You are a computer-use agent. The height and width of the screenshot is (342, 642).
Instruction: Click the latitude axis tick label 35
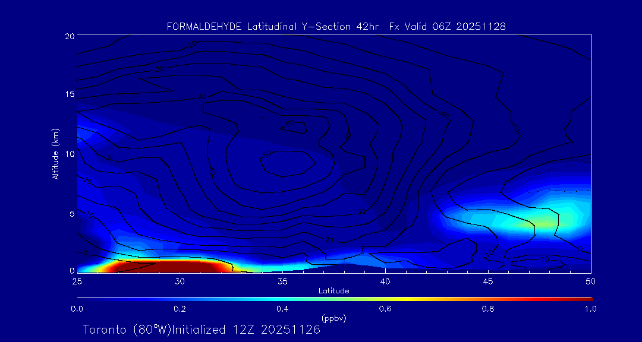[282, 281]
